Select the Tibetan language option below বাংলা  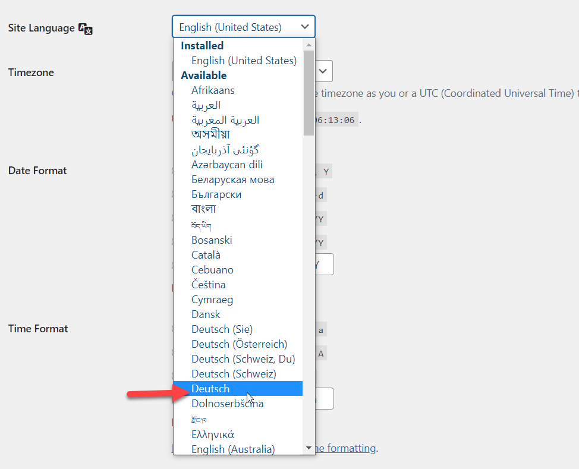point(202,225)
